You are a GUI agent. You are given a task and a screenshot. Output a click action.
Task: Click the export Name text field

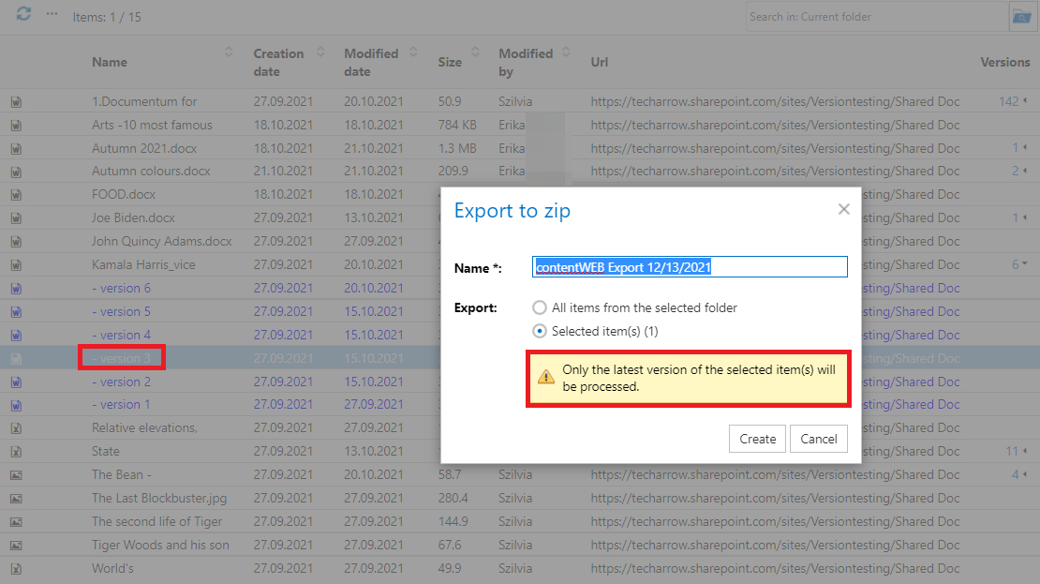(x=689, y=267)
